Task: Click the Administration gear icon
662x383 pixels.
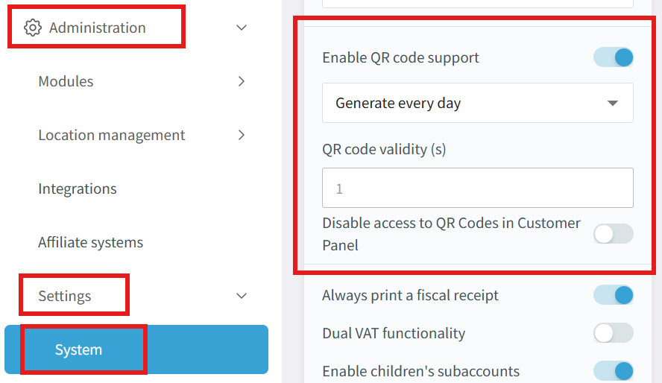Action: pos(32,28)
